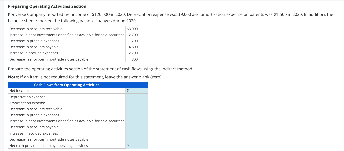This screenshot has width=344, height=151.
Task: Click the 2,700 accrued expenses value in data table
Action: pyautogui.click(x=133, y=53)
